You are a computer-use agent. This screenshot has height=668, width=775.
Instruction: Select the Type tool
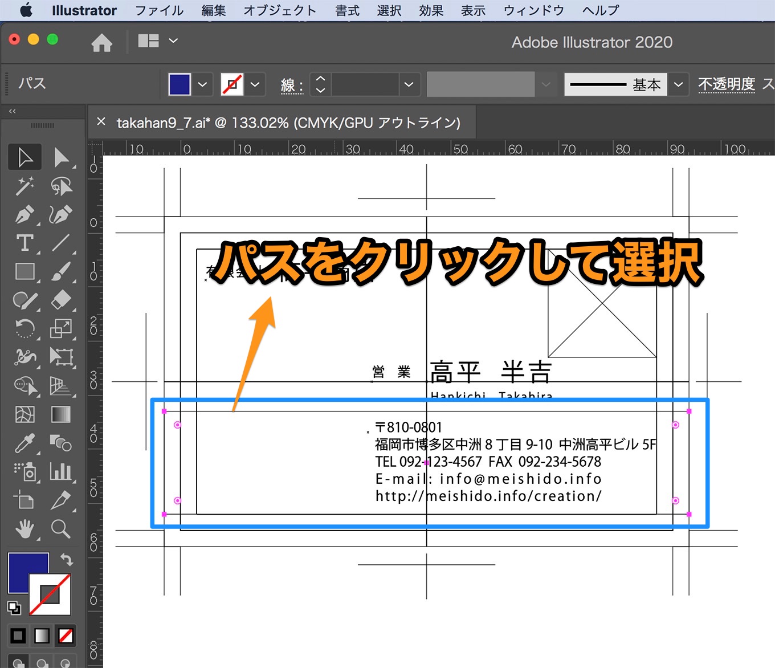pyautogui.click(x=25, y=243)
